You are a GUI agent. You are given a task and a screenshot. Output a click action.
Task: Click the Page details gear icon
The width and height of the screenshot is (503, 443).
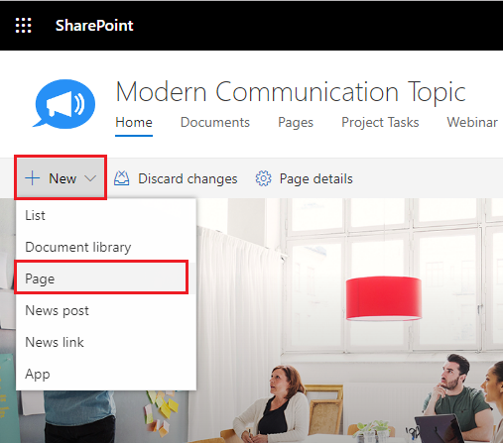[x=263, y=178]
